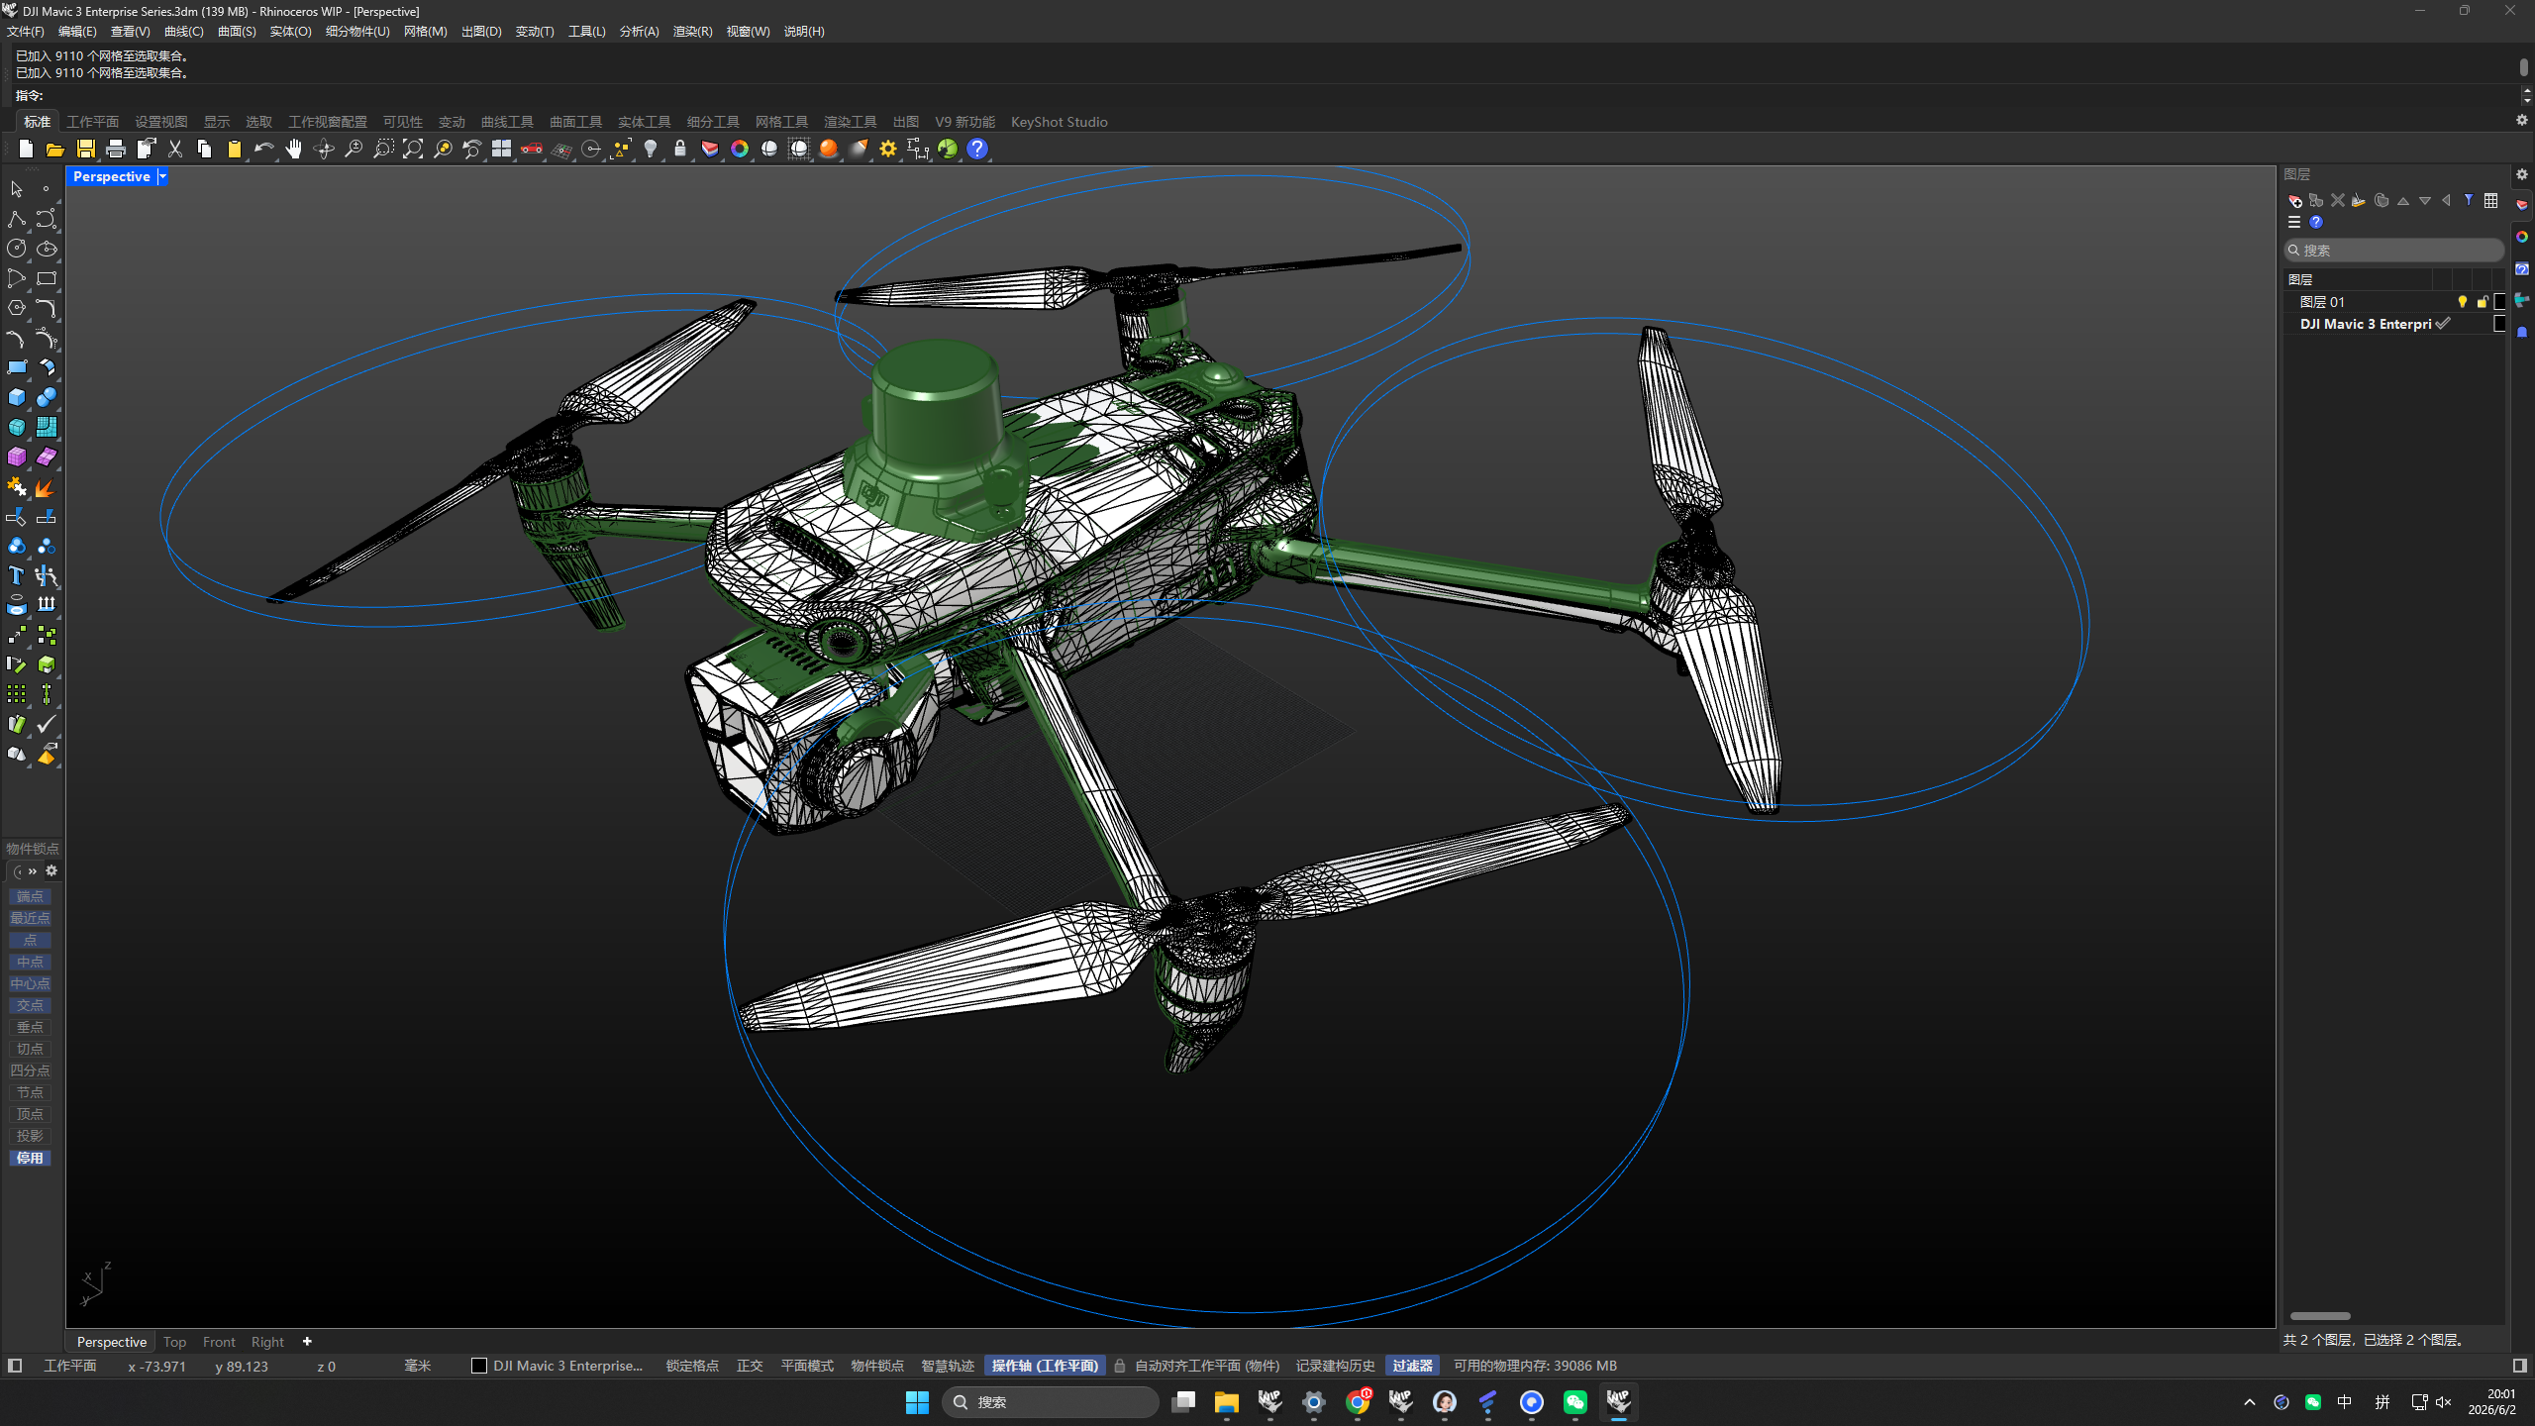2535x1426 pixels.
Task: Open the 网格(M) menu
Action: (426, 32)
